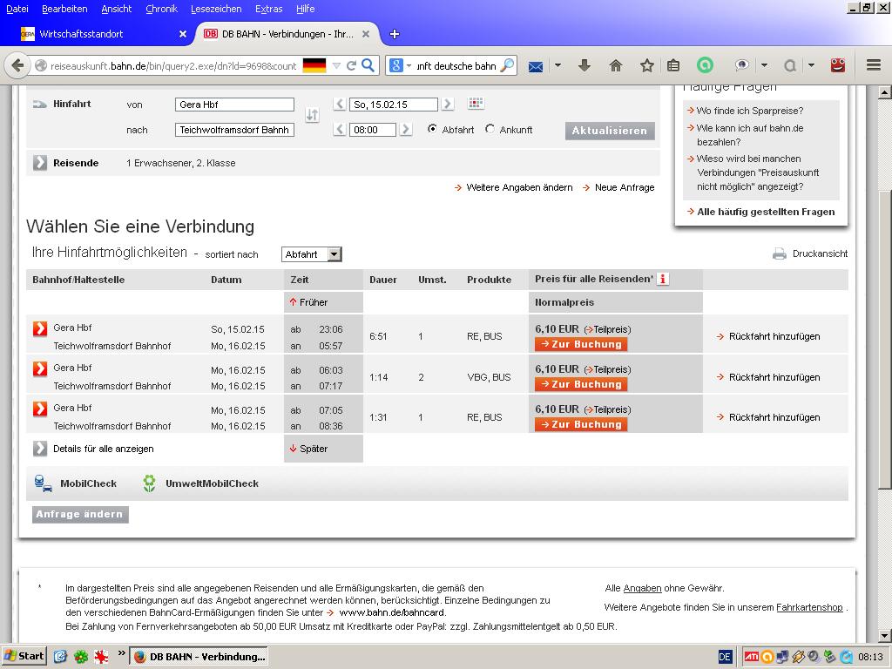892x669 pixels.
Task: Select the Abfahrt radio button
Action: [432, 129]
